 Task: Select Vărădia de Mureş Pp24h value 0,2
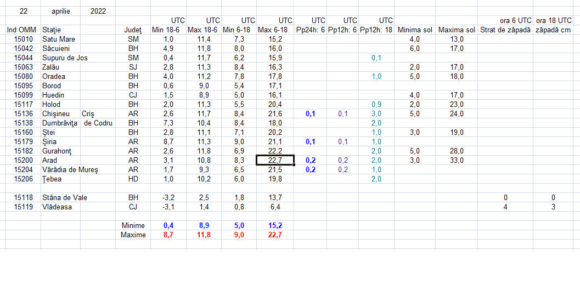point(311,169)
